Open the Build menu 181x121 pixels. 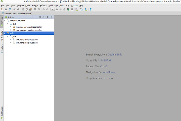(51, 6)
